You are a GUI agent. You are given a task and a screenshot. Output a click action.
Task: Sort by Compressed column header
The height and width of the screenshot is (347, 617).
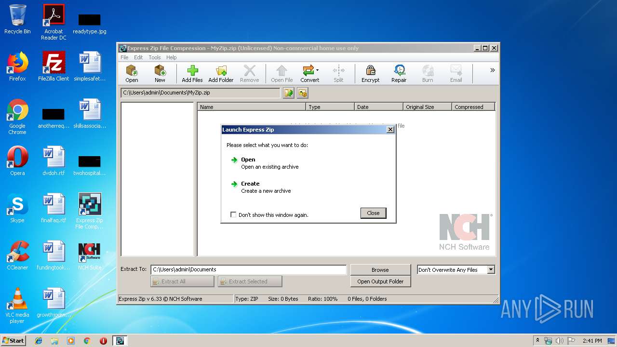click(x=474, y=107)
